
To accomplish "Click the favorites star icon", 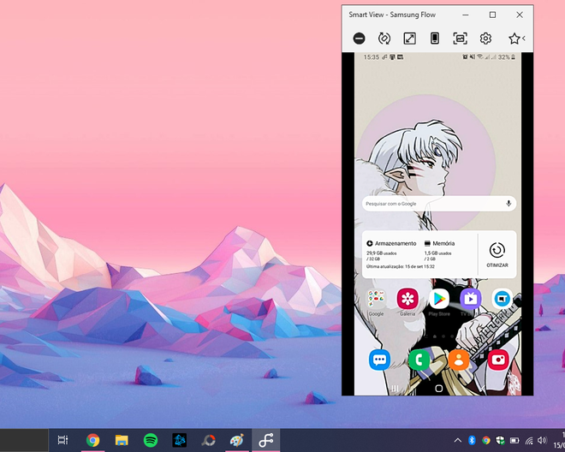I will pyautogui.click(x=514, y=39).
